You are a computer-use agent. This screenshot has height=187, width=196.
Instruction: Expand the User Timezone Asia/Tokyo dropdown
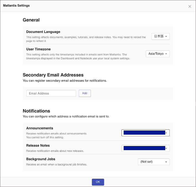click(x=157, y=54)
